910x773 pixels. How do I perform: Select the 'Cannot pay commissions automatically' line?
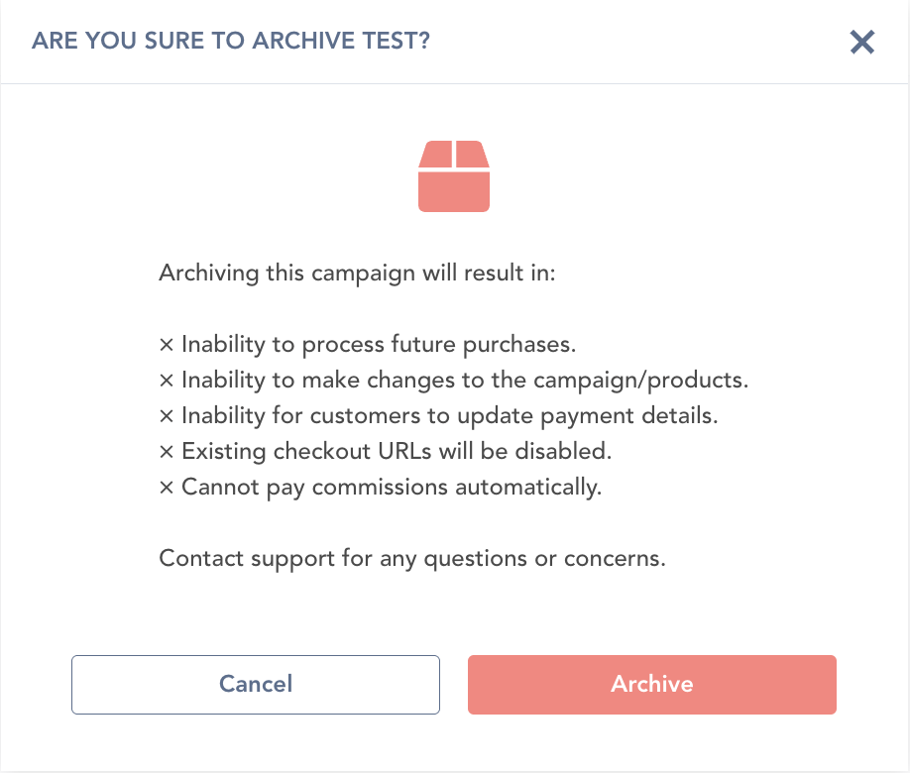392,488
